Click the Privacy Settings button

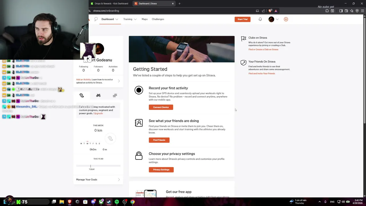point(161,170)
